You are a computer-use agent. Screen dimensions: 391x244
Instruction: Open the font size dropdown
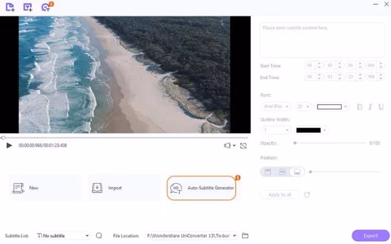pos(303,106)
